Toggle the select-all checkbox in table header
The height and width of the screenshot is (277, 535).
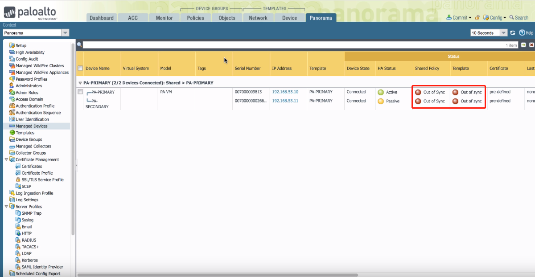[80, 68]
